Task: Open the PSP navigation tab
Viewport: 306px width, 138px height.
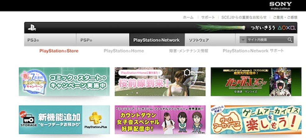Action: 103,40
